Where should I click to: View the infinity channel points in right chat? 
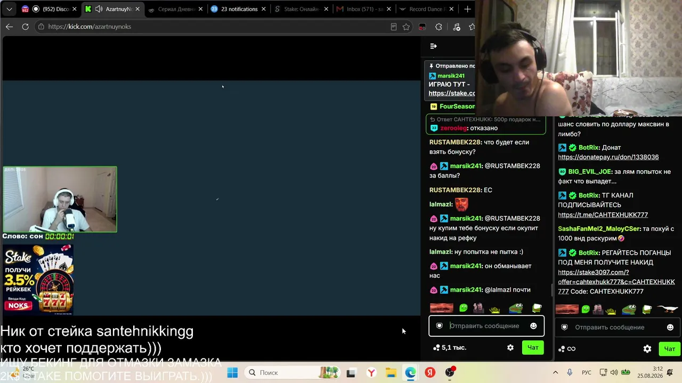(x=566, y=349)
